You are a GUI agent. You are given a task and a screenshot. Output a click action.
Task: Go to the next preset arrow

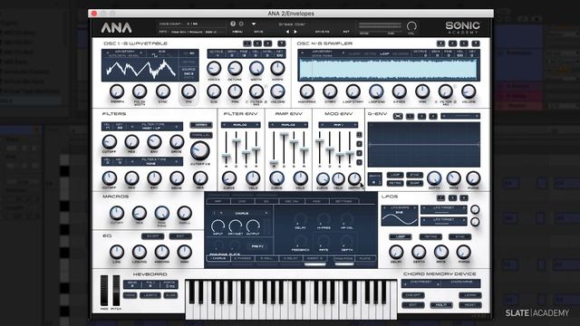tap(295, 32)
